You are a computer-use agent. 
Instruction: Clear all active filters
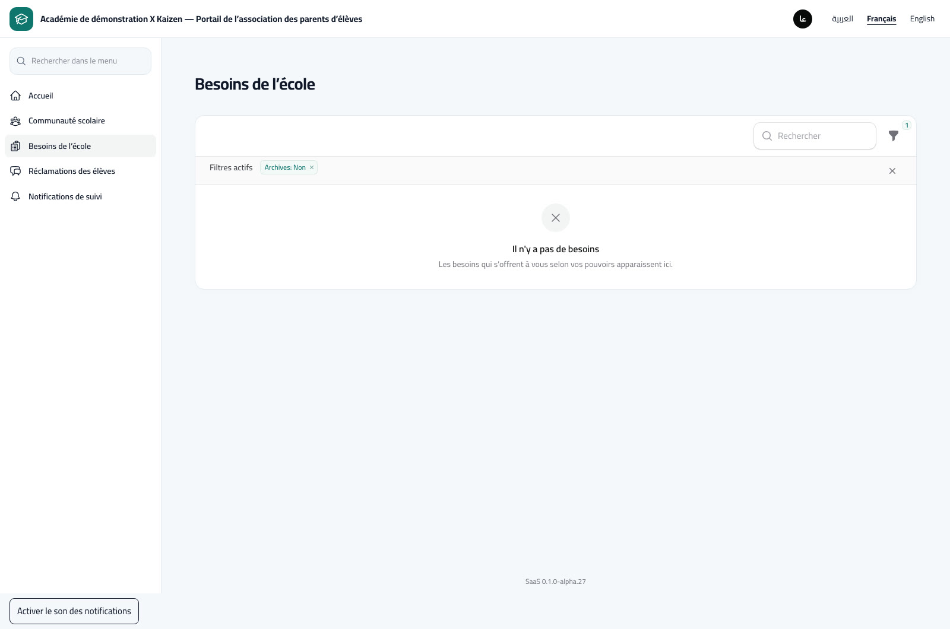892,171
